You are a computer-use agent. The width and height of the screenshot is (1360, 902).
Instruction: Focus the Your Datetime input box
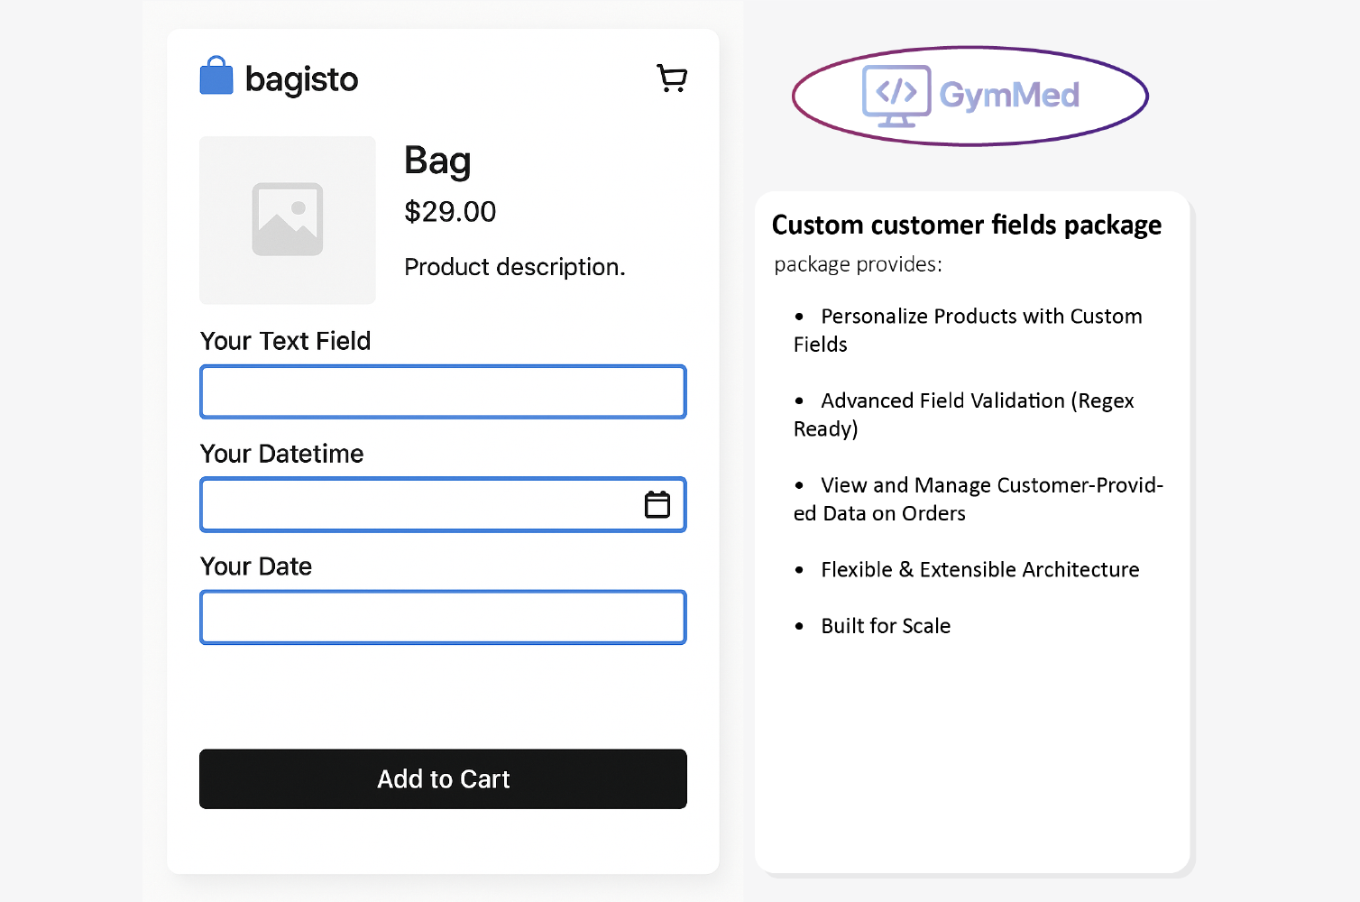pyautogui.click(x=443, y=504)
